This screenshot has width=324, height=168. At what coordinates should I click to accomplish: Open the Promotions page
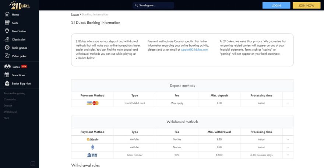(18, 75)
